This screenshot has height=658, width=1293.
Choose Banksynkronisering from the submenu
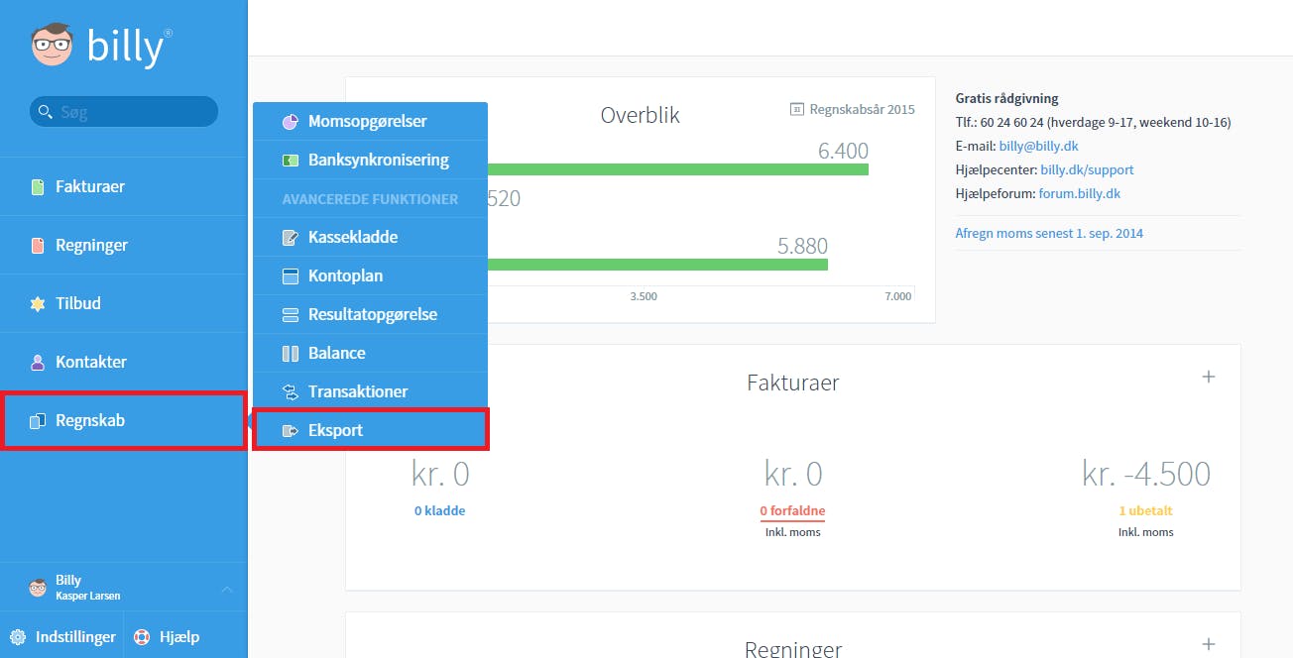[x=370, y=161]
